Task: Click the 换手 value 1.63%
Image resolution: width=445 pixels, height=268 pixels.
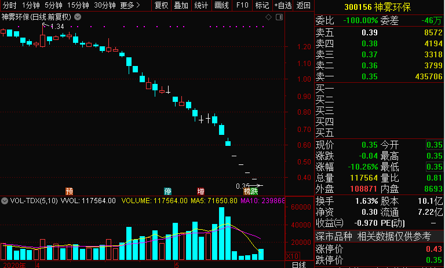Action: coord(366,201)
